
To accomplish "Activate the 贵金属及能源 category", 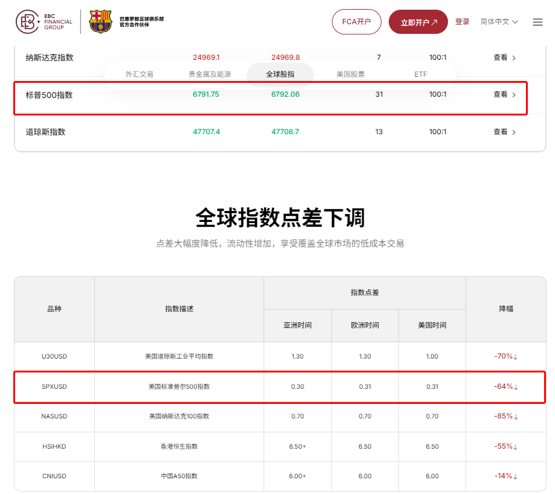I will click(210, 73).
